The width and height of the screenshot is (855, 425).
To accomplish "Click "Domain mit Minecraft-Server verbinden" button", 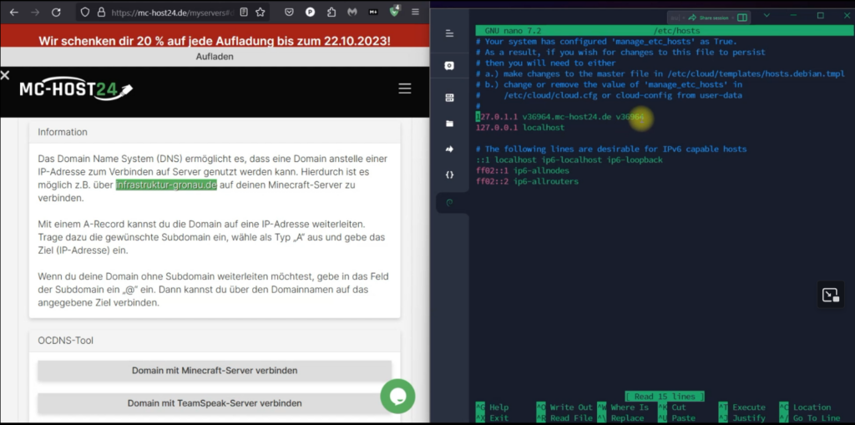I will click(215, 371).
